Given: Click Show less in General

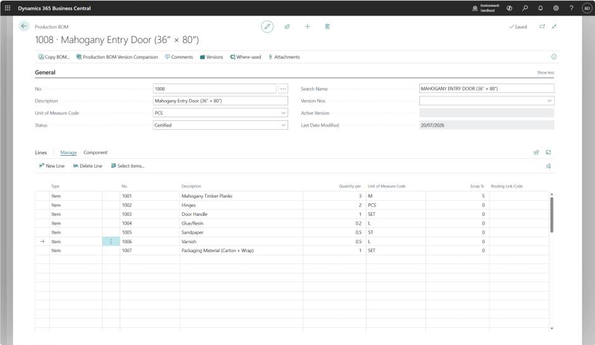Looking at the screenshot, I should click(x=545, y=73).
